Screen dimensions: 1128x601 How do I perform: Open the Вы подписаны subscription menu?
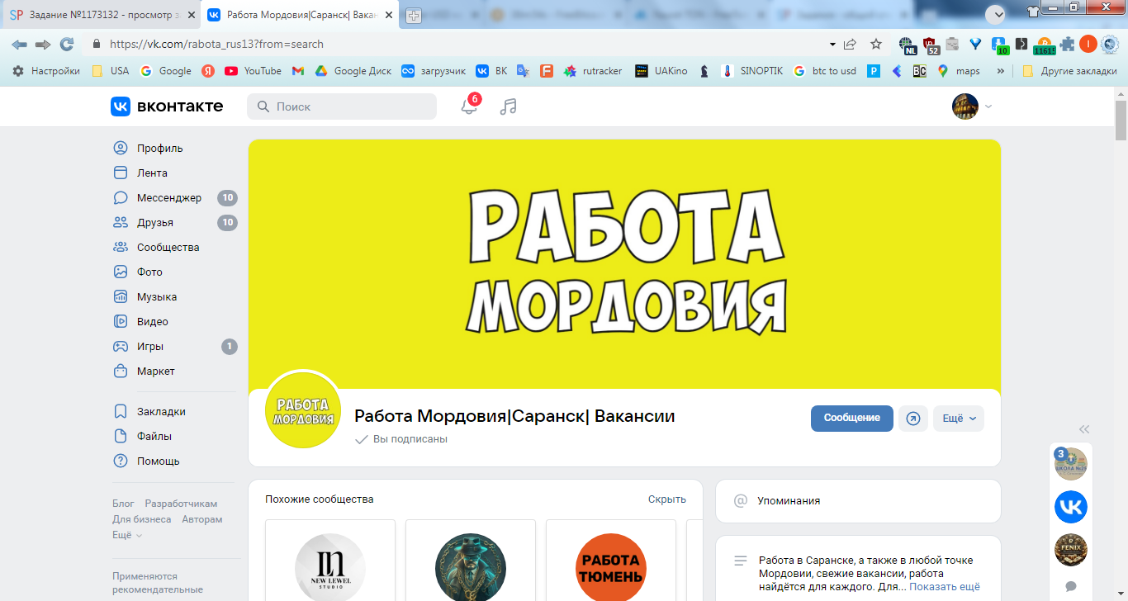click(401, 439)
